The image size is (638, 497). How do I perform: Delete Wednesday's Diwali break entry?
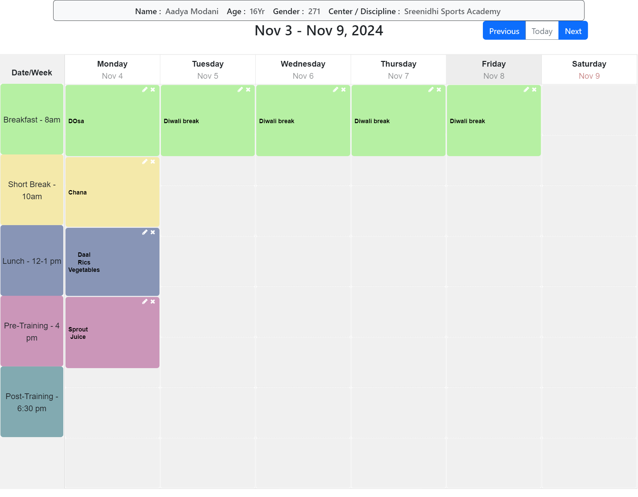(x=344, y=90)
